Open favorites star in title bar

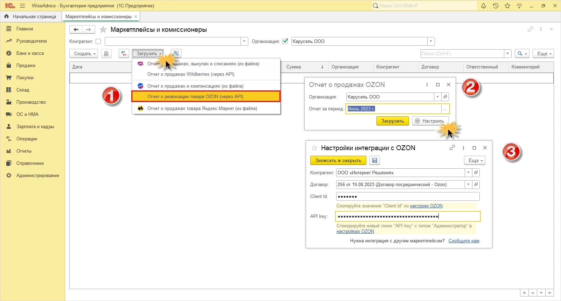[507, 6]
